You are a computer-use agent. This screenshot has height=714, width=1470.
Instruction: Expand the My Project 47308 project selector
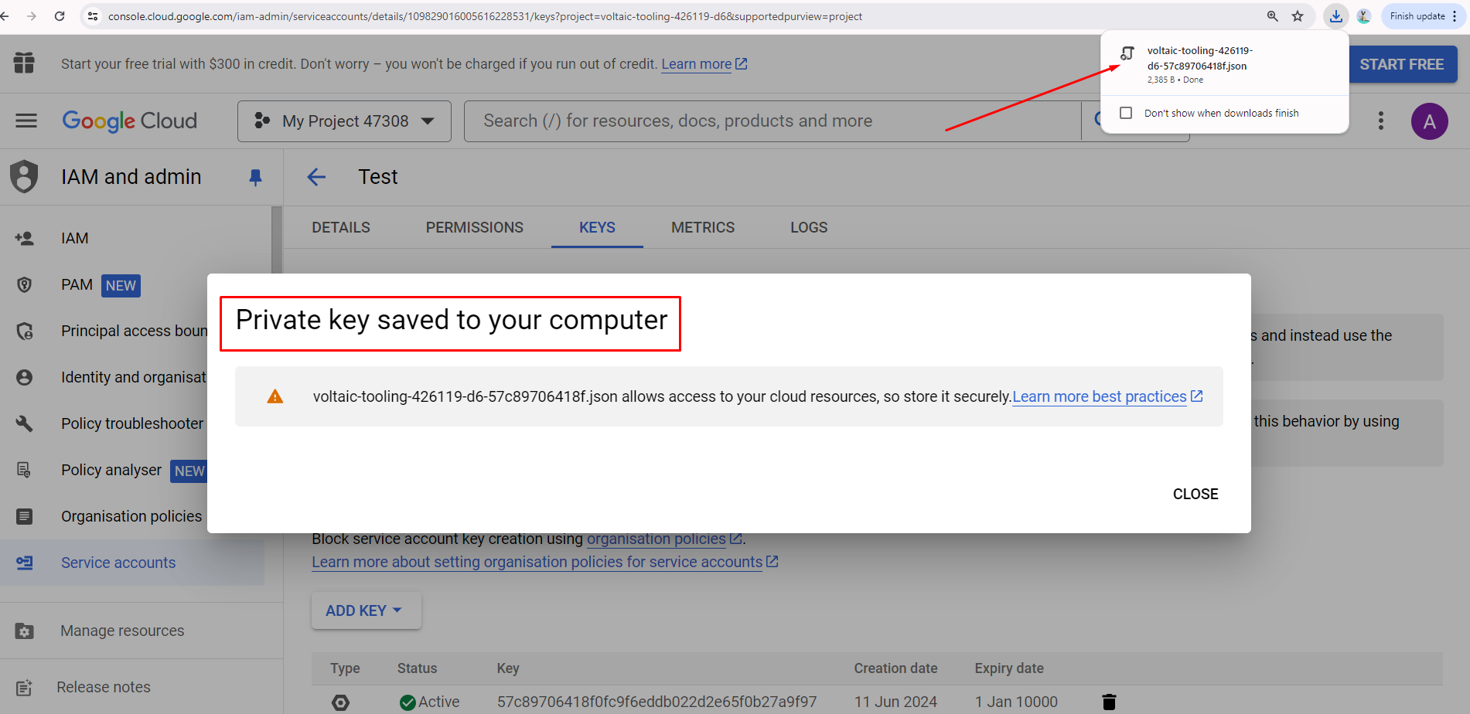[344, 121]
